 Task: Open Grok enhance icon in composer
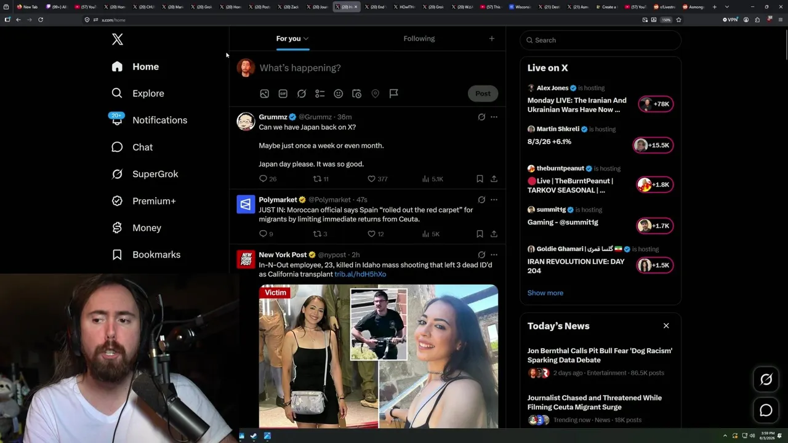pyautogui.click(x=302, y=94)
